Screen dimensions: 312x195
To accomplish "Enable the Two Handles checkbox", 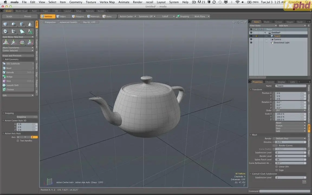I will click(18, 141).
